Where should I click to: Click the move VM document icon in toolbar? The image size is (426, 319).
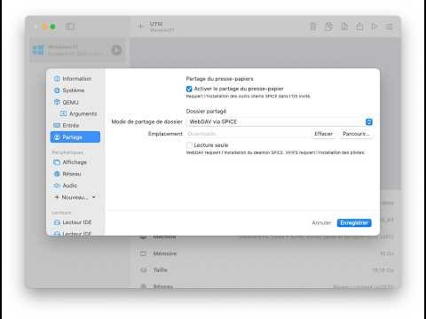point(344,27)
